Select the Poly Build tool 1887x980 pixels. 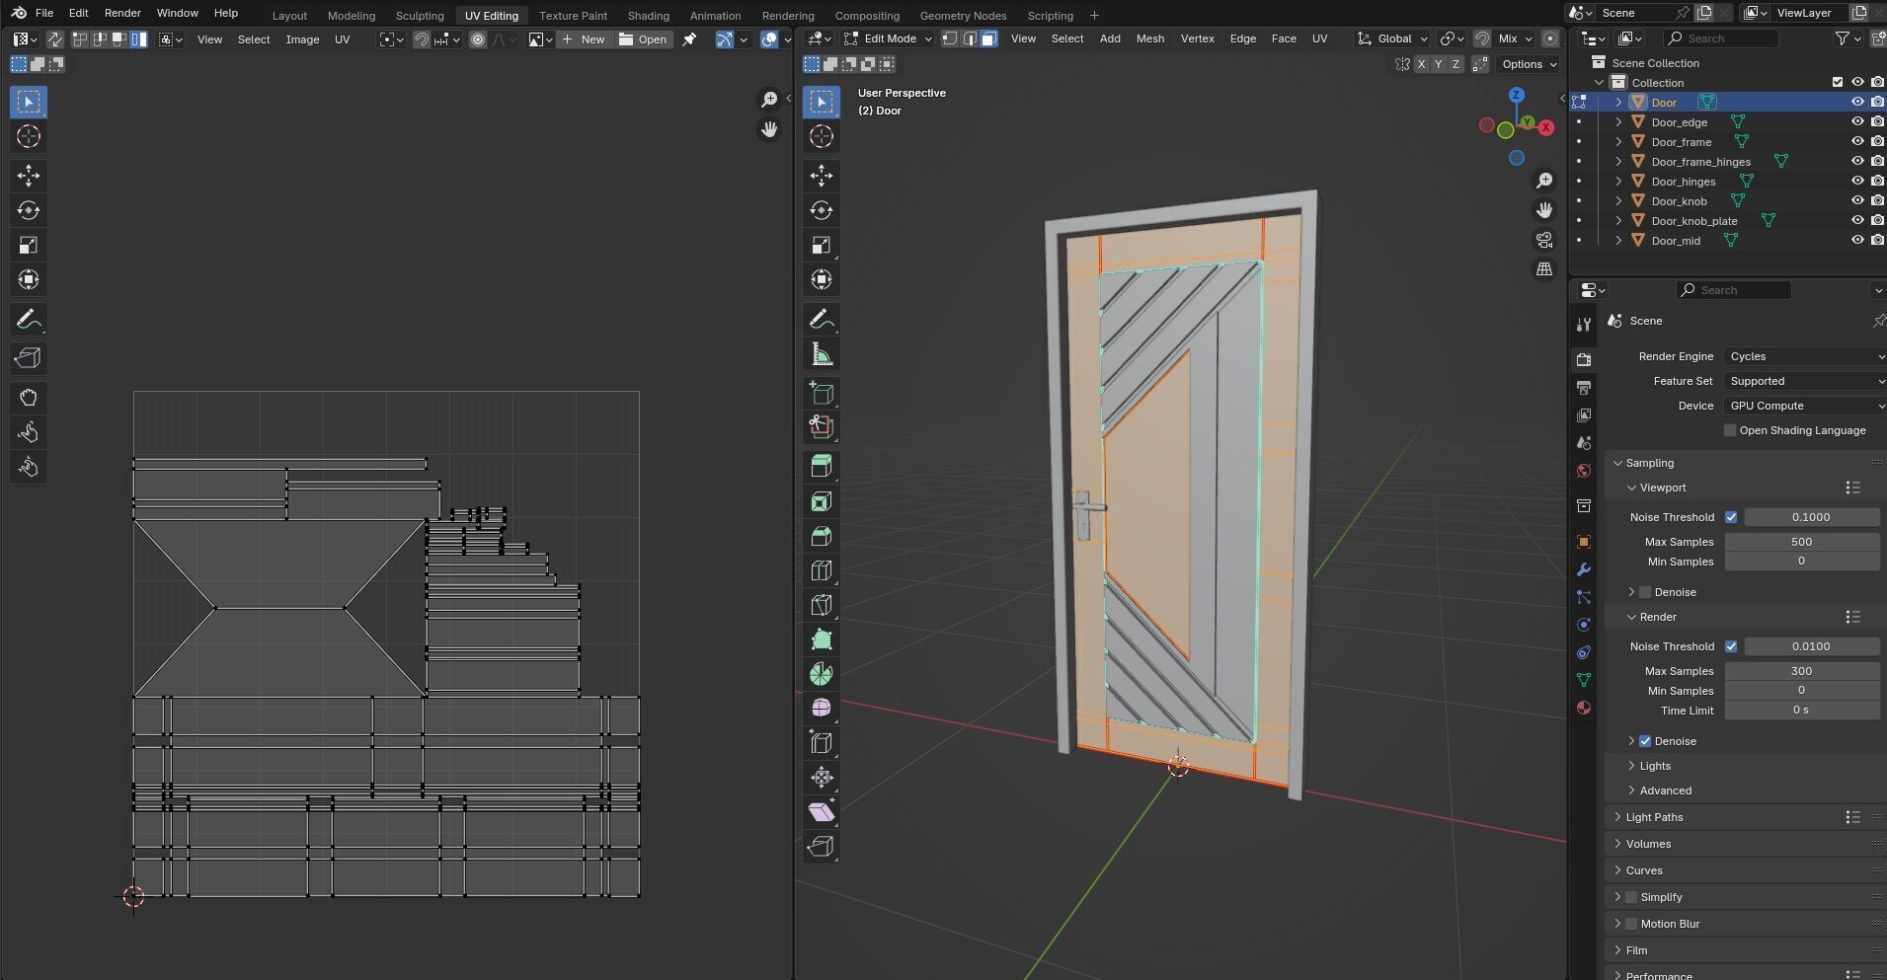(822, 640)
